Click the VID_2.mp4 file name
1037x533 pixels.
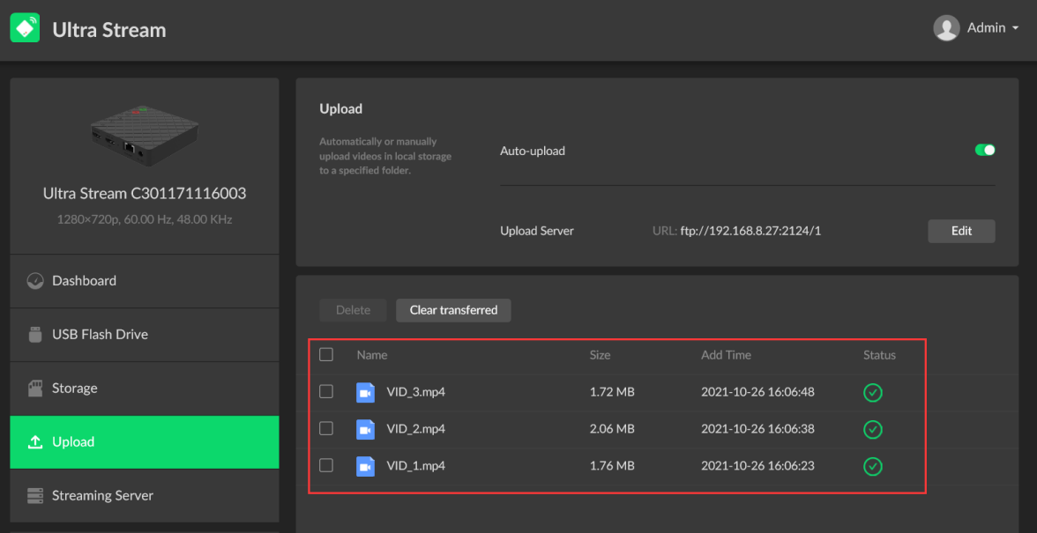click(x=416, y=429)
